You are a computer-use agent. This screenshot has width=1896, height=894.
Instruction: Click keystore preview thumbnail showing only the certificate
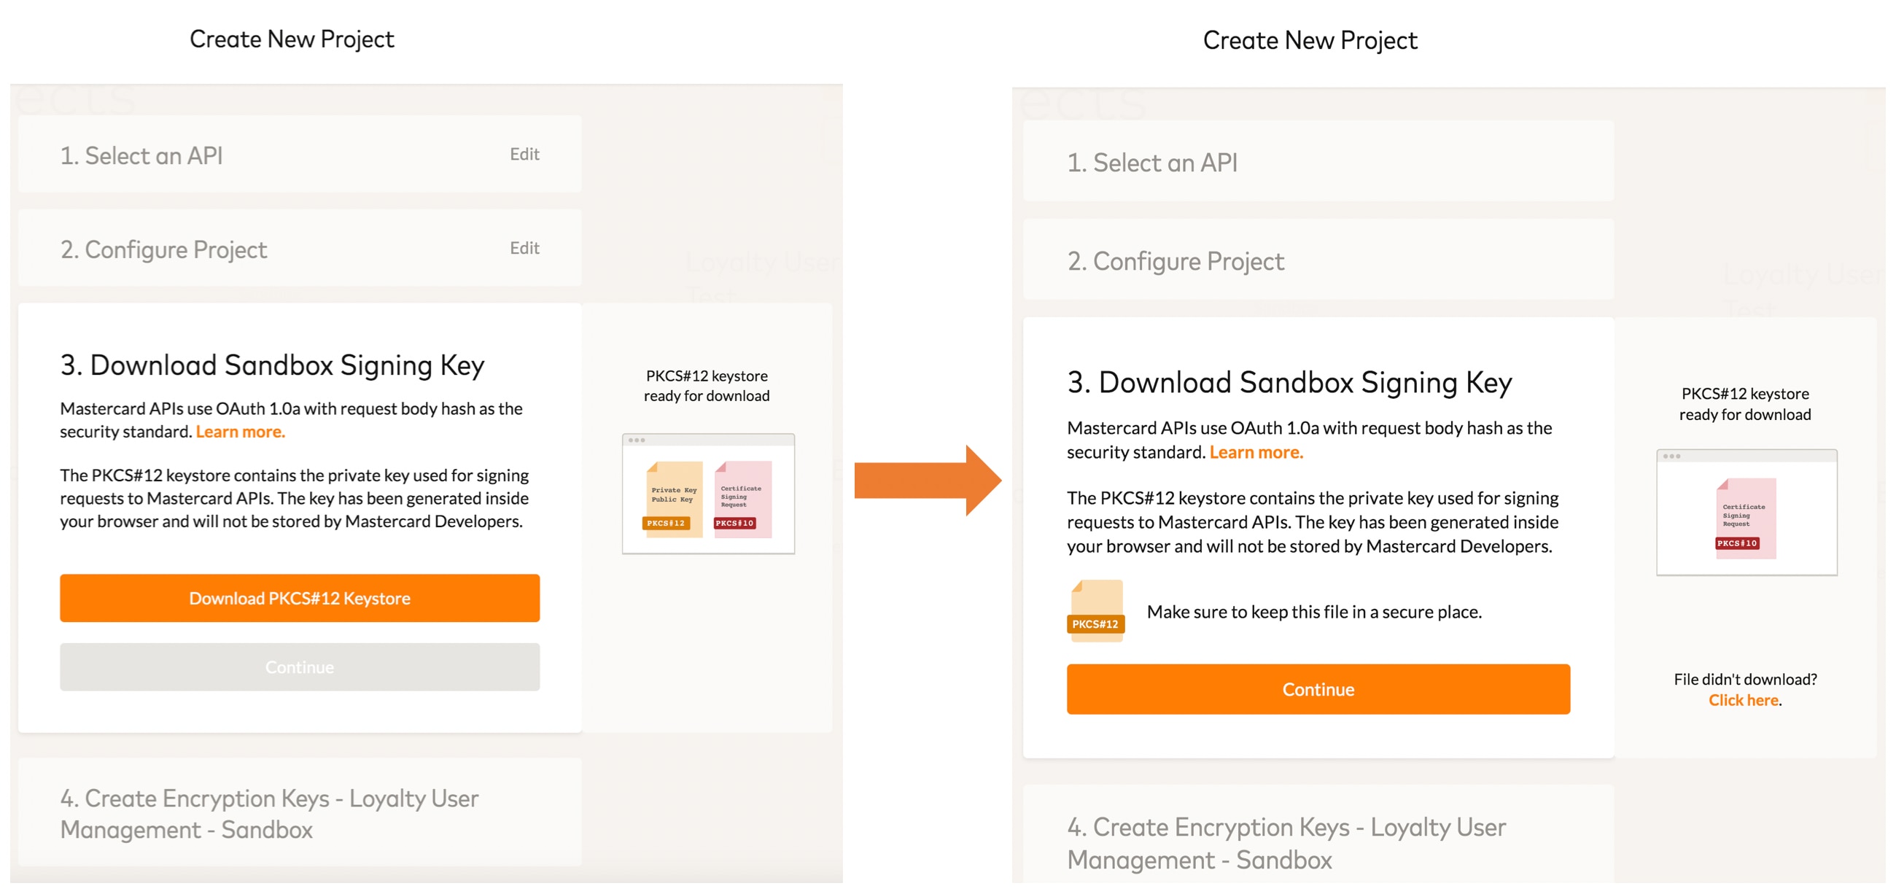click(1746, 512)
